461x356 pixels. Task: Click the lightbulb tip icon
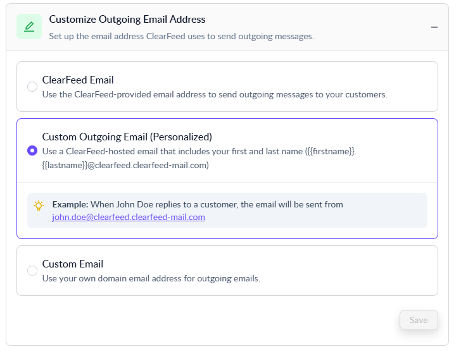(39, 205)
